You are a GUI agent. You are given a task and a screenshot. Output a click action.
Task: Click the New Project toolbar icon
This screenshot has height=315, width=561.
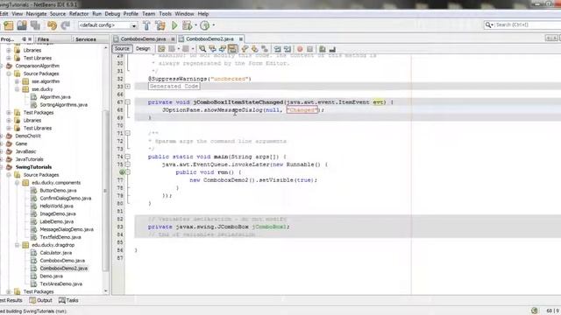point(9,25)
